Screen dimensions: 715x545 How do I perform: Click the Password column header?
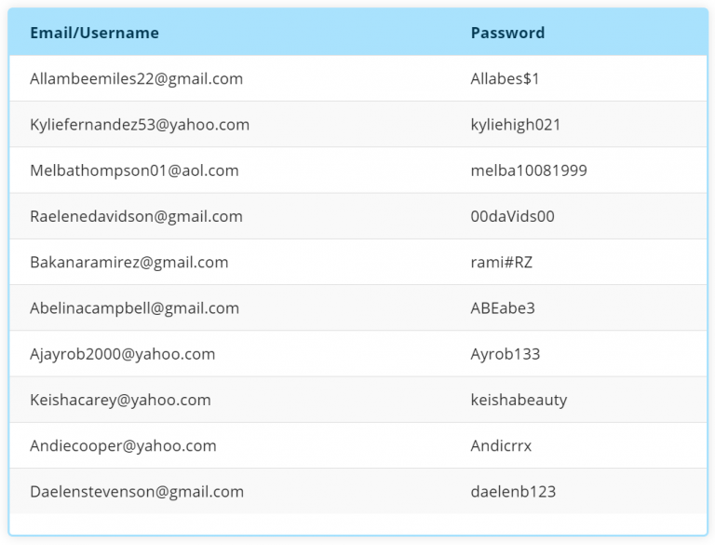pos(507,33)
